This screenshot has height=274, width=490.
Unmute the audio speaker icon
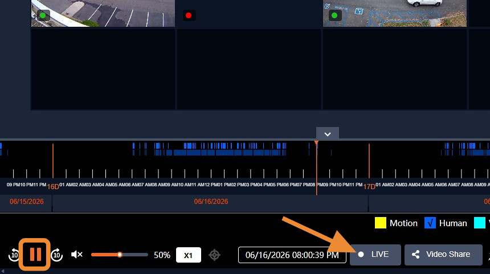[76, 255]
